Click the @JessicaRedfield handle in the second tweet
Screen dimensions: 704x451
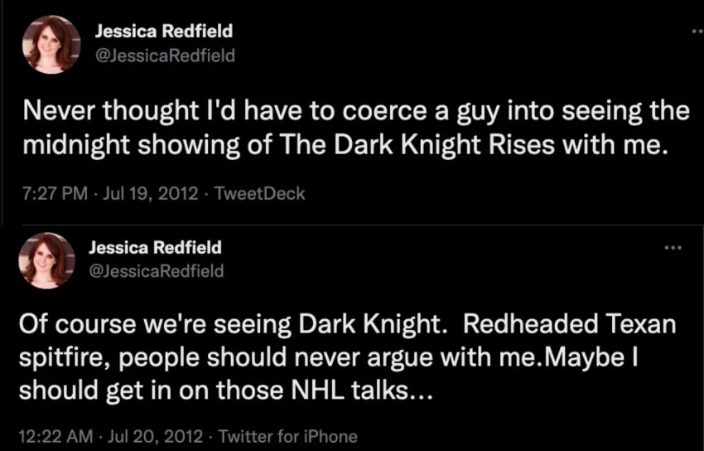coord(156,271)
